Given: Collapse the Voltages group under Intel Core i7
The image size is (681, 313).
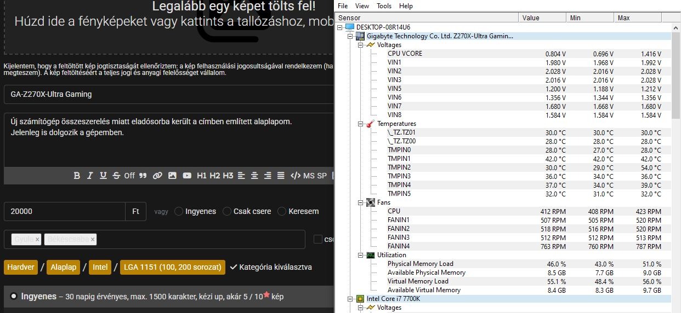Looking at the screenshot, I should point(361,308).
